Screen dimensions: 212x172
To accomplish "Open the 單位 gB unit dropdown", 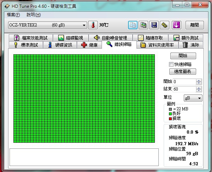I will 193,98.
